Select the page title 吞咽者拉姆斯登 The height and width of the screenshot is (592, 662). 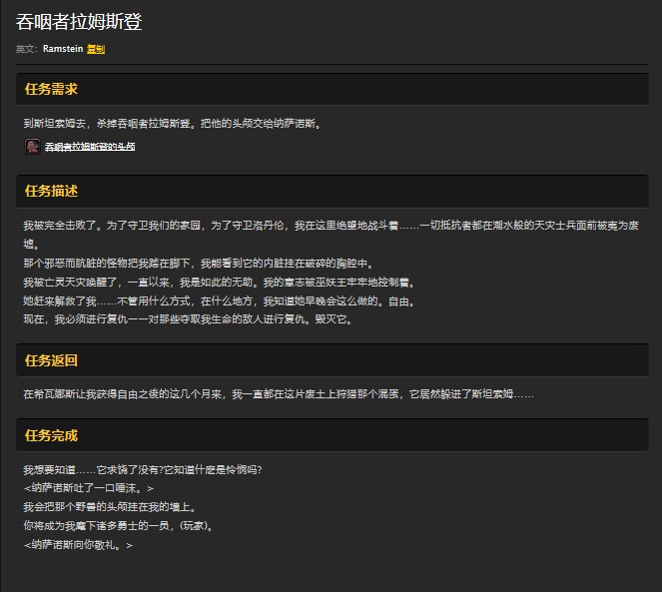pyautogui.click(x=79, y=22)
